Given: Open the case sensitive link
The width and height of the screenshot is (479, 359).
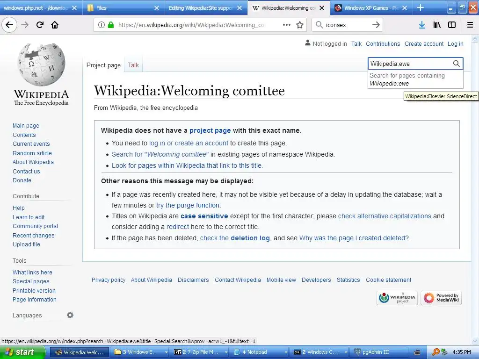Looking at the screenshot, I should [x=204, y=216].
